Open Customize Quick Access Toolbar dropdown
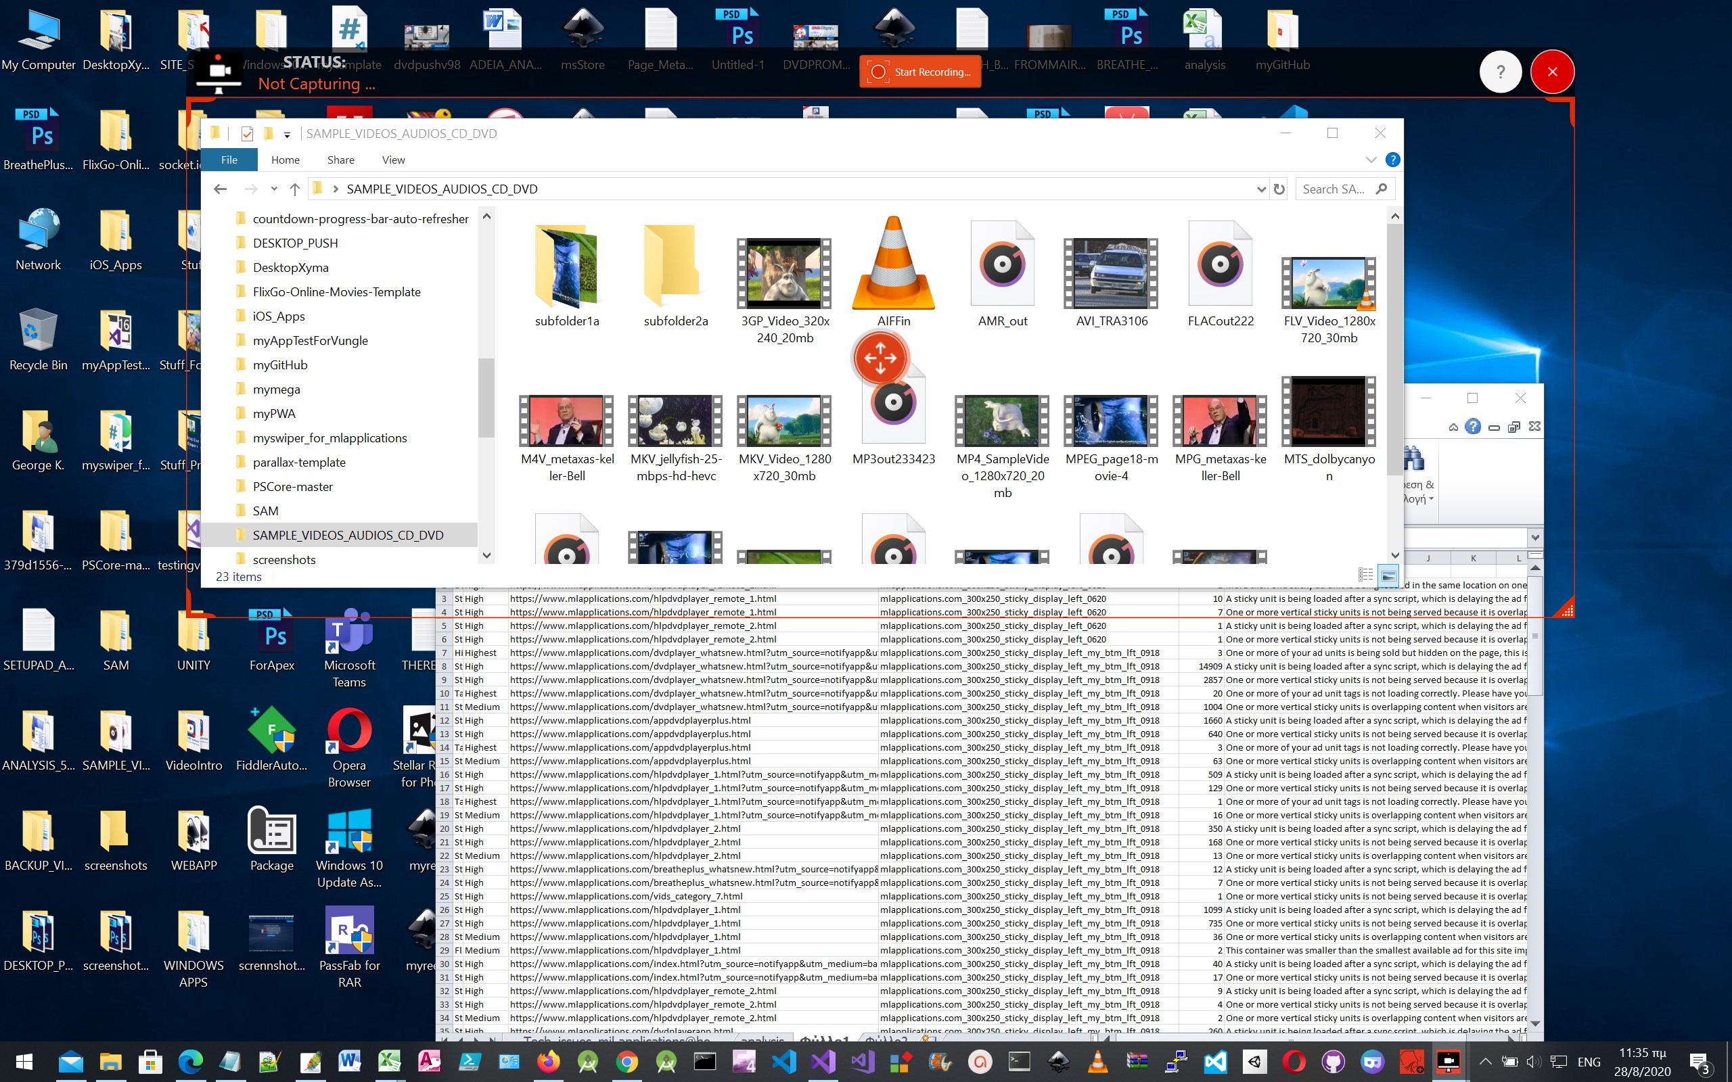The height and width of the screenshot is (1082, 1732). (x=287, y=135)
